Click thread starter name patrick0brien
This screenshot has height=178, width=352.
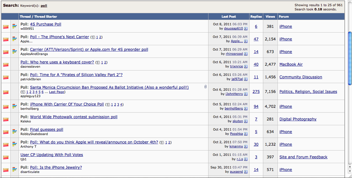pyautogui.click(x=31, y=79)
